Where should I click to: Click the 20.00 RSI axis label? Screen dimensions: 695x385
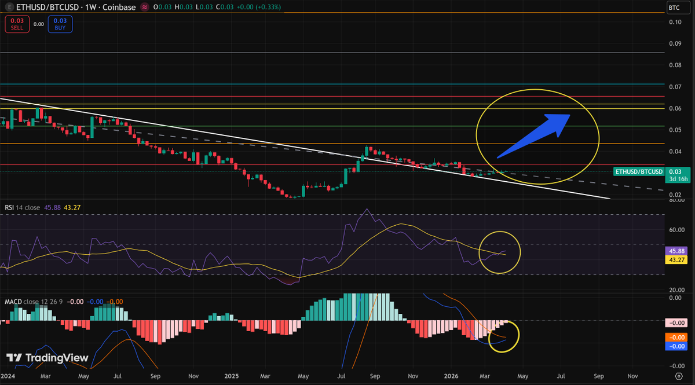click(676, 289)
